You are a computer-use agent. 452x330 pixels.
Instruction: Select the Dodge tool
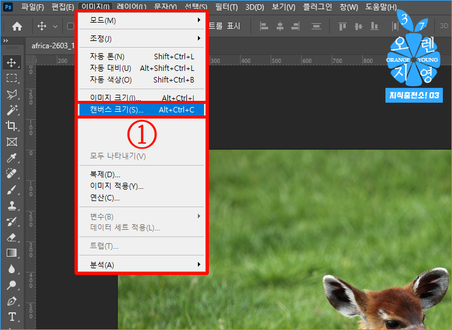pos(12,285)
